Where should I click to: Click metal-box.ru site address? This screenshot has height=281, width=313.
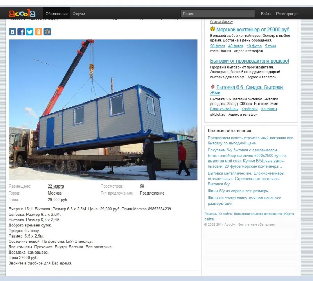coord(220,51)
